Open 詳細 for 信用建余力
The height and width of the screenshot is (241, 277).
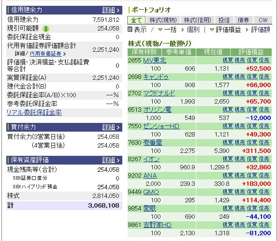pyautogui.click(x=111, y=10)
